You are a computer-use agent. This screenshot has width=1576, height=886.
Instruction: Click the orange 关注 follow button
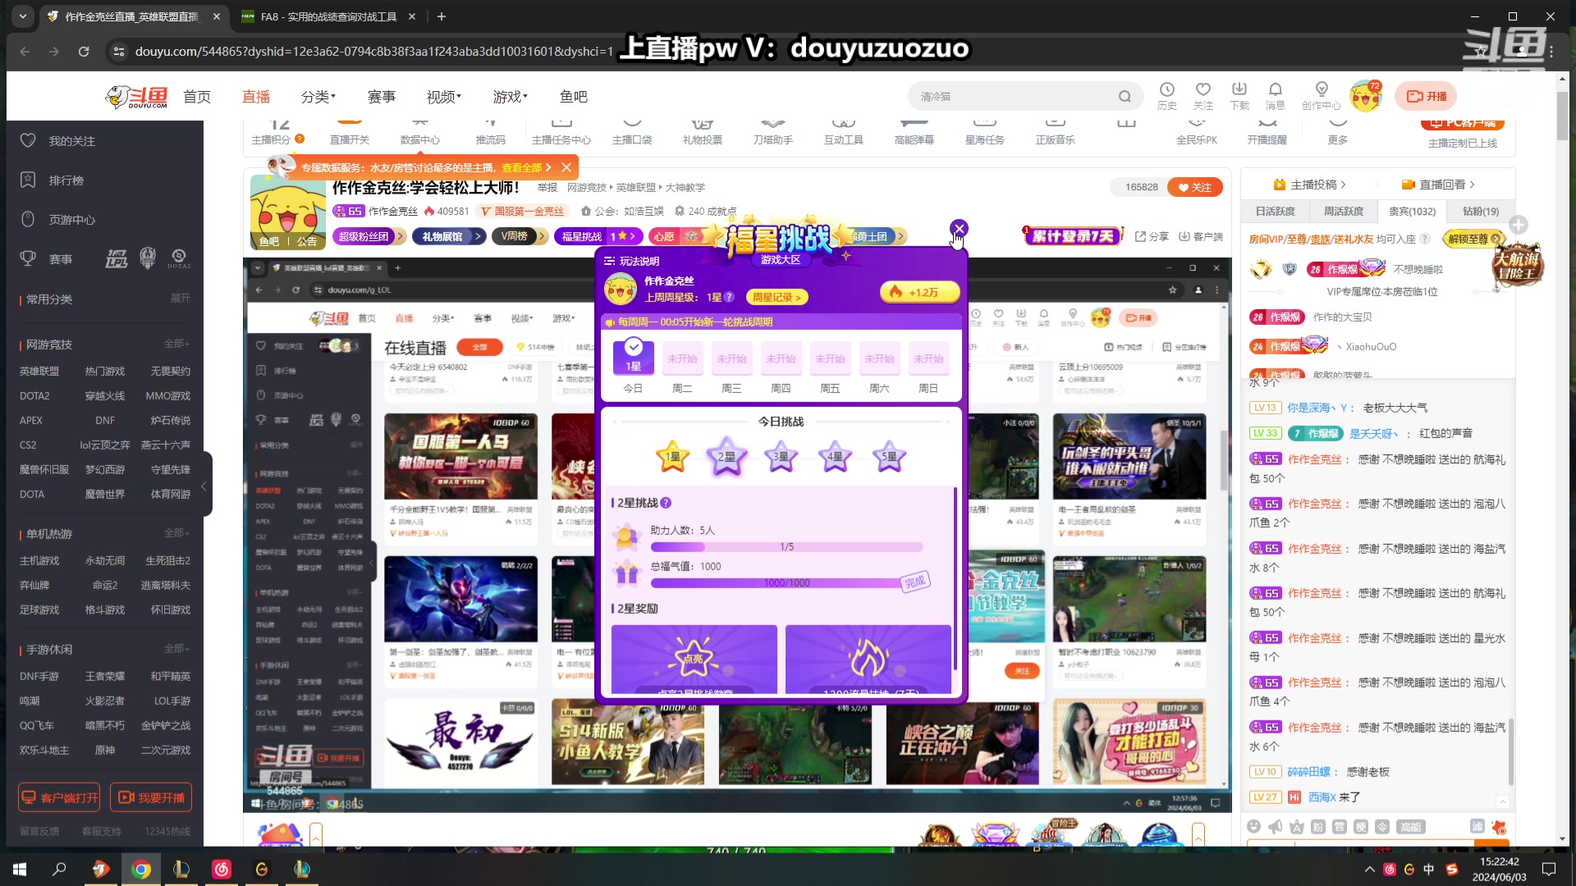point(1195,187)
